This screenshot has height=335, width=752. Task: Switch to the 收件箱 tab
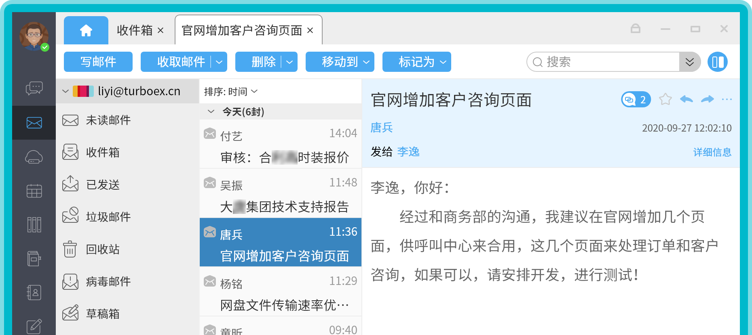135,31
